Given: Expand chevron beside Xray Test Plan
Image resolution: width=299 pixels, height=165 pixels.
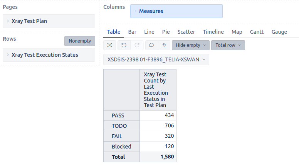Looking at the screenshot, I should [8, 21].
